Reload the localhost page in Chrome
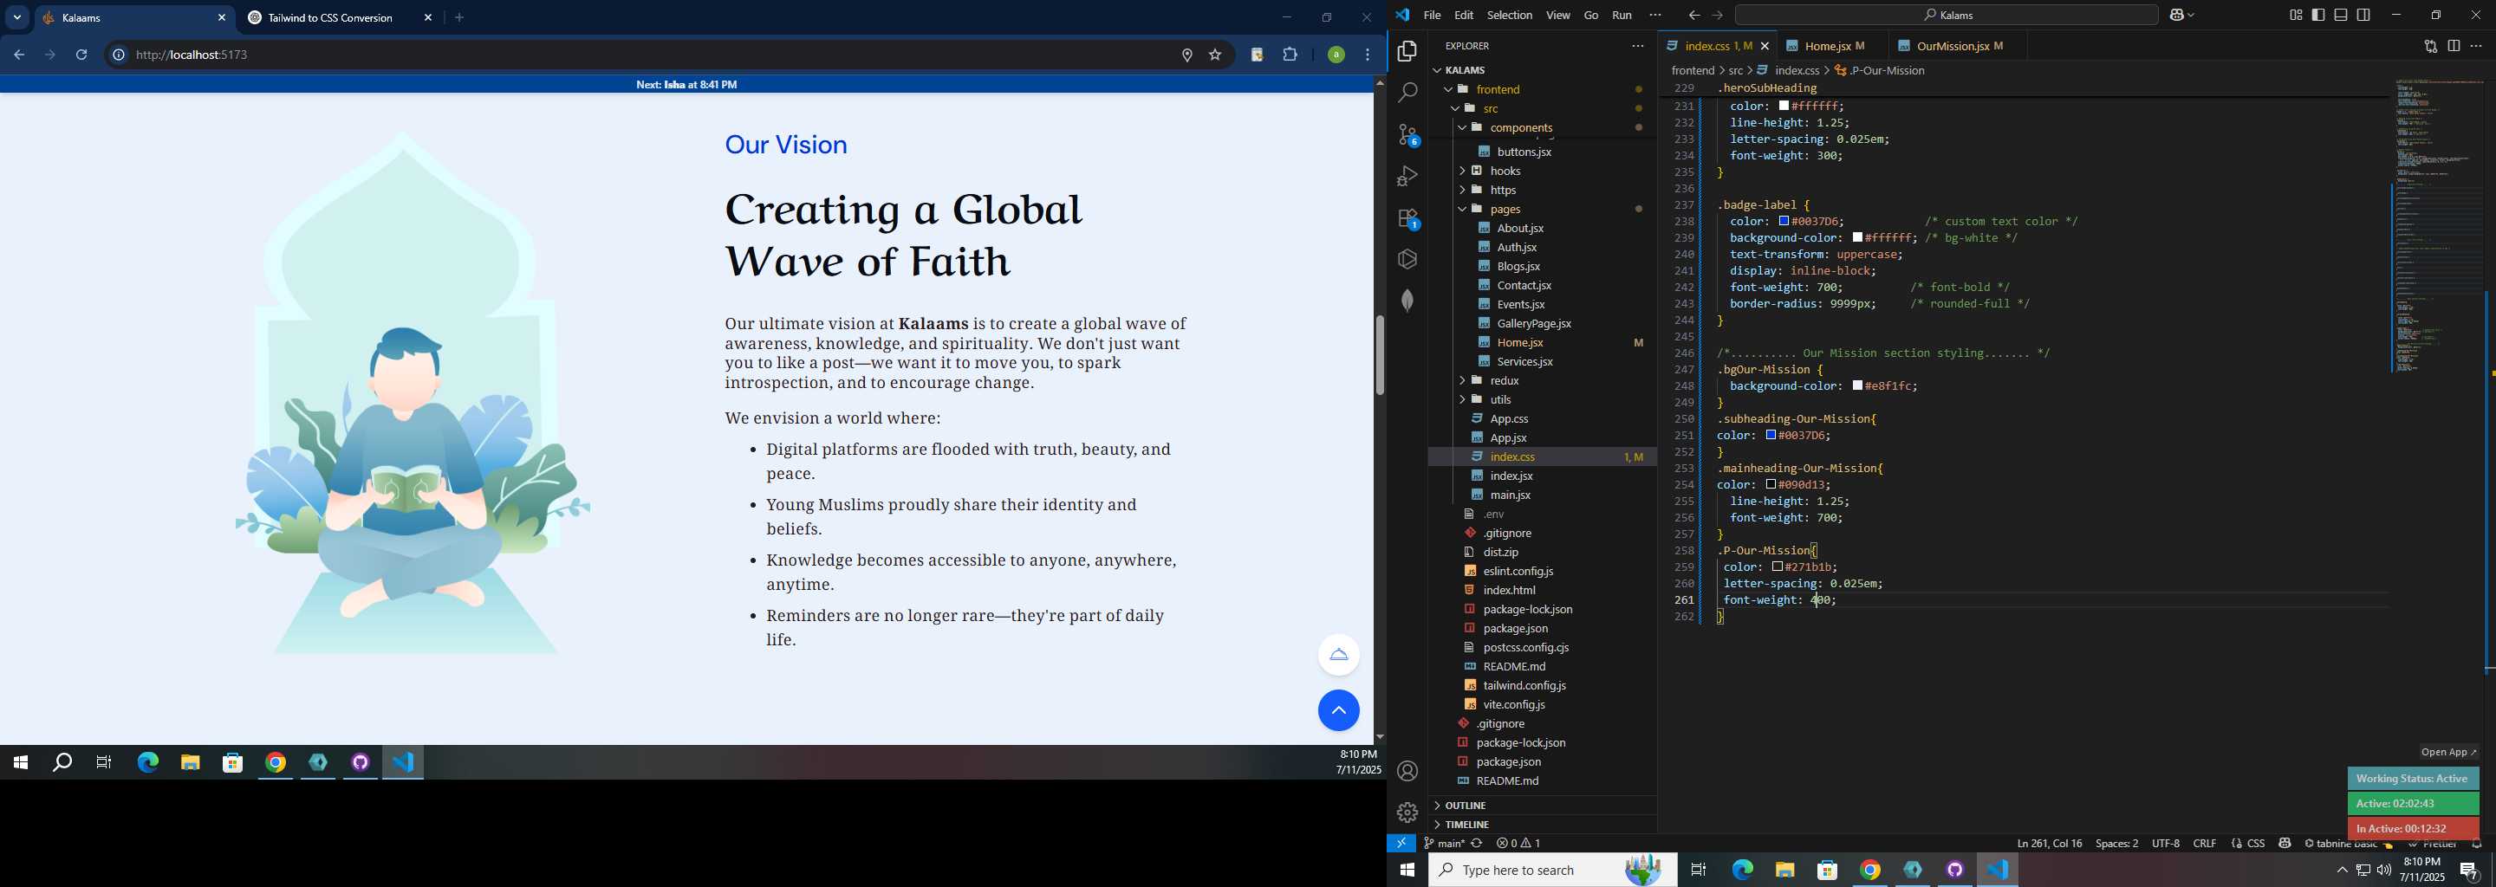The height and width of the screenshot is (887, 2496). pyautogui.click(x=81, y=55)
